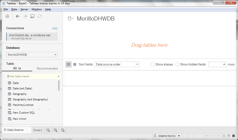Show sheet sorter grid icon
Viewport: 238px width, 140px height.
[x=224, y=136]
